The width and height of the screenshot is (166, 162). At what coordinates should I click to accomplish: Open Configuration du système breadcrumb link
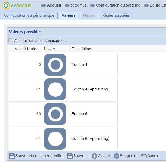pyautogui.click(x=118, y=5)
